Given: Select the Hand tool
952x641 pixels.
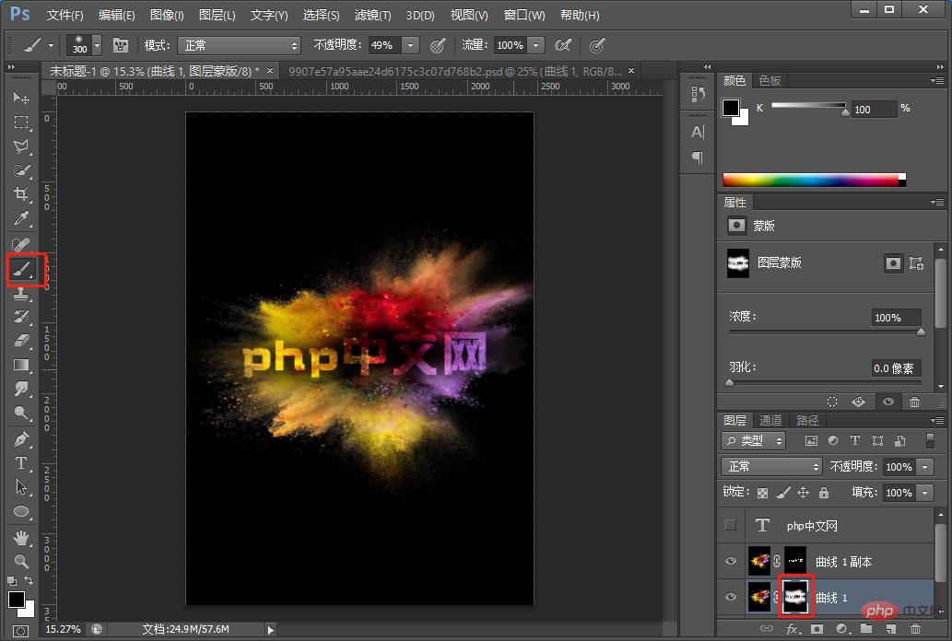Looking at the screenshot, I should [21, 537].
